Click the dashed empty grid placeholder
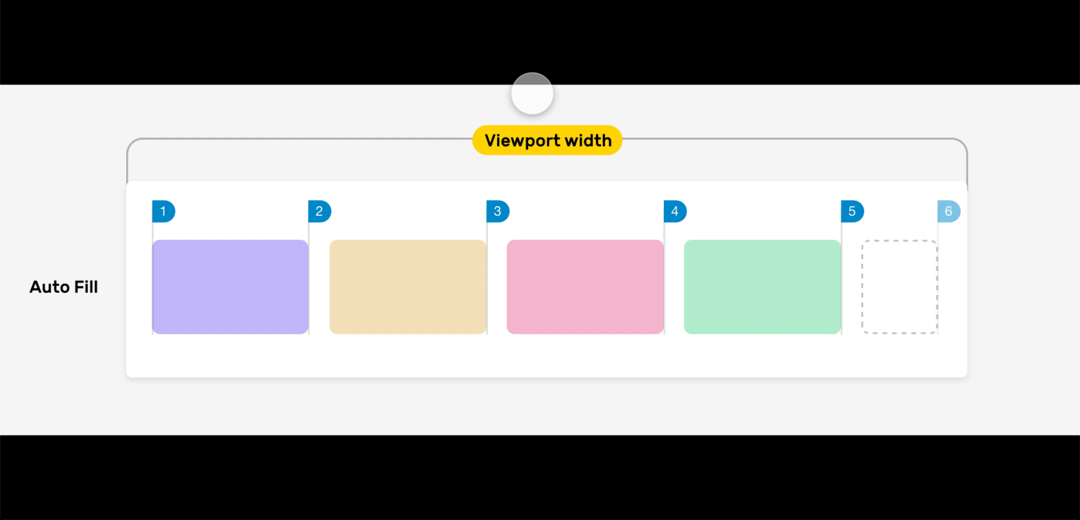Image resolution: width=1080 pixels, height=520 pixels. click(899, 287)
